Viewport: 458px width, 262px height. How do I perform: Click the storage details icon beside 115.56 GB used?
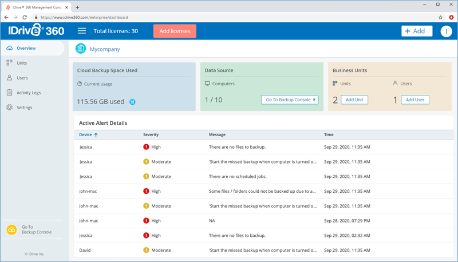tap(132, 102)
